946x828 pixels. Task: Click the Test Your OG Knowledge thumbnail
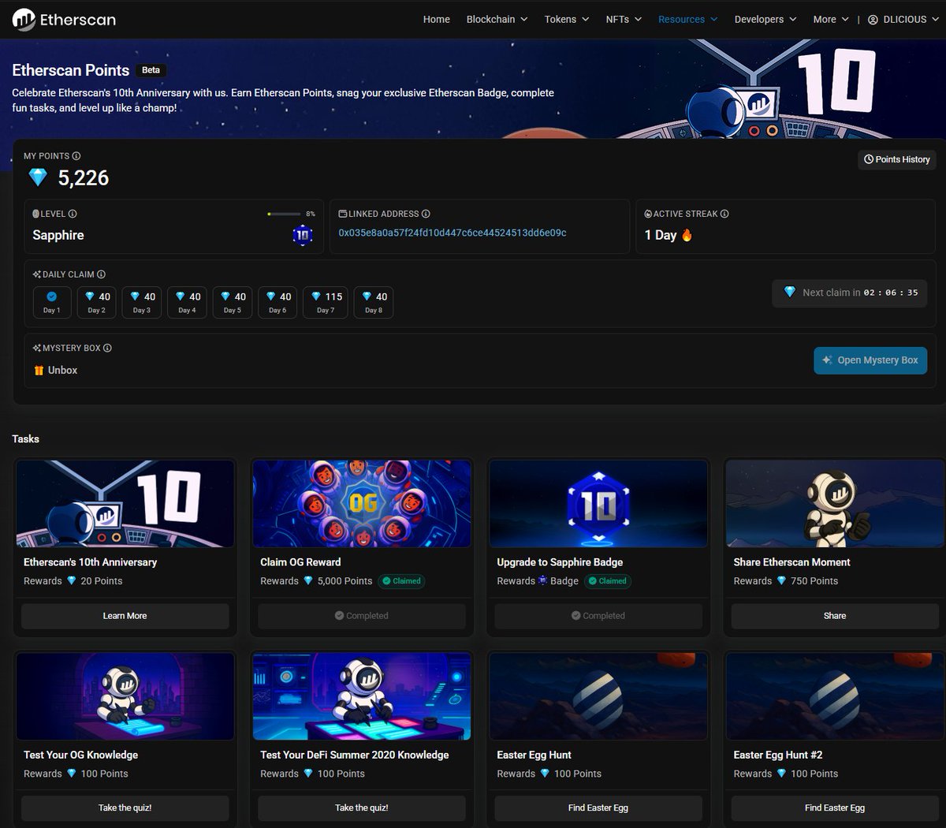(125, 696)
